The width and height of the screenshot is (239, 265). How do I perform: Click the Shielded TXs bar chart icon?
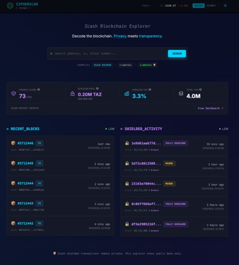[126, 93]
